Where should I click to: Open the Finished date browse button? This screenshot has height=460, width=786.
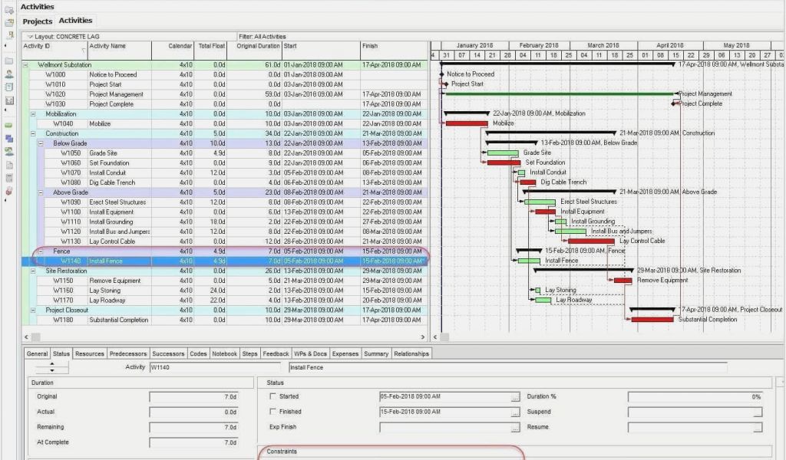pos(515,412)
